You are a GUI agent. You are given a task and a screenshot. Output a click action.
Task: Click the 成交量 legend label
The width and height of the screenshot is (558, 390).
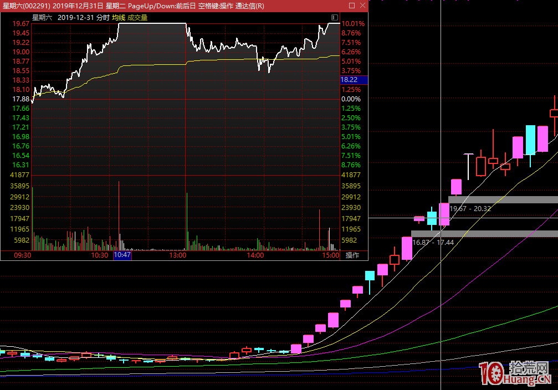[137, 18]
